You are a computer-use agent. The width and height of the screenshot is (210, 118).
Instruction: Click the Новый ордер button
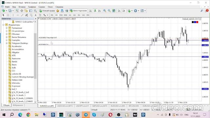click(x=47, y=11)
